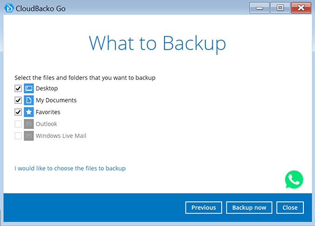Maximize the CloudBacko Go window
This screenshot has height=226, width=315.
click(280, 8)
